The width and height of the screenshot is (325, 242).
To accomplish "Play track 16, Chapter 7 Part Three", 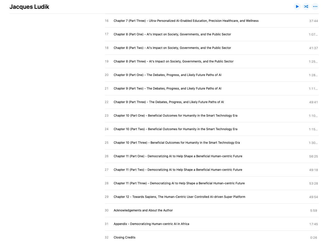I will (212, 21).
